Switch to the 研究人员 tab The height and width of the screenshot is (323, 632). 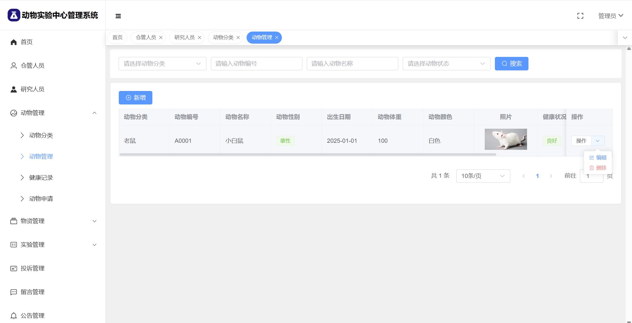184,37
